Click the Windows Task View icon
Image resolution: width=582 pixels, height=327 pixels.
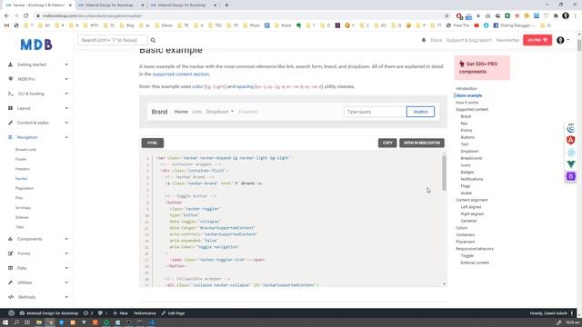point(27,322)
